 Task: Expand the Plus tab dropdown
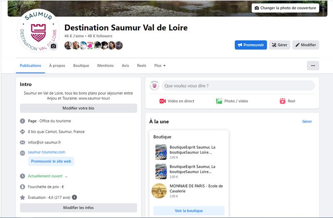click(x=160, y=66)
